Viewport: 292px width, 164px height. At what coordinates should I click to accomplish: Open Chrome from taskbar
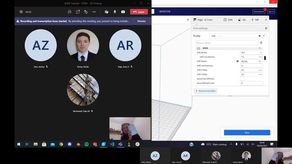point(61,144)
